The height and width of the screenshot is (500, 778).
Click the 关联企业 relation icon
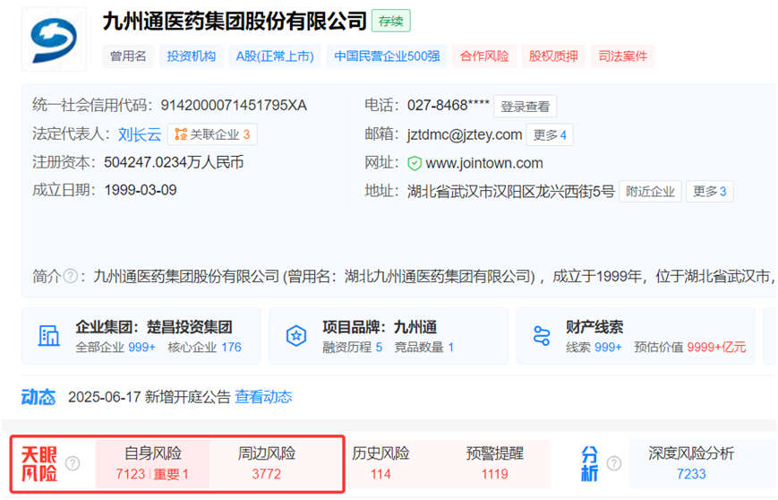[181, 134]
